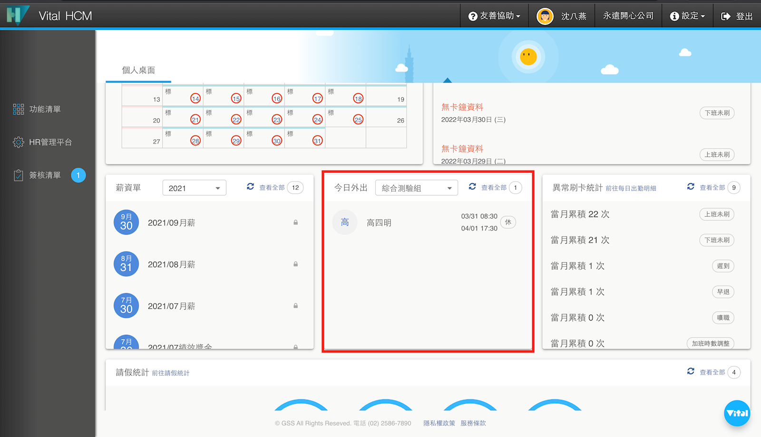Switch to the 個人桌面 tab
The image size is (761, 437).
coord(138,70)
